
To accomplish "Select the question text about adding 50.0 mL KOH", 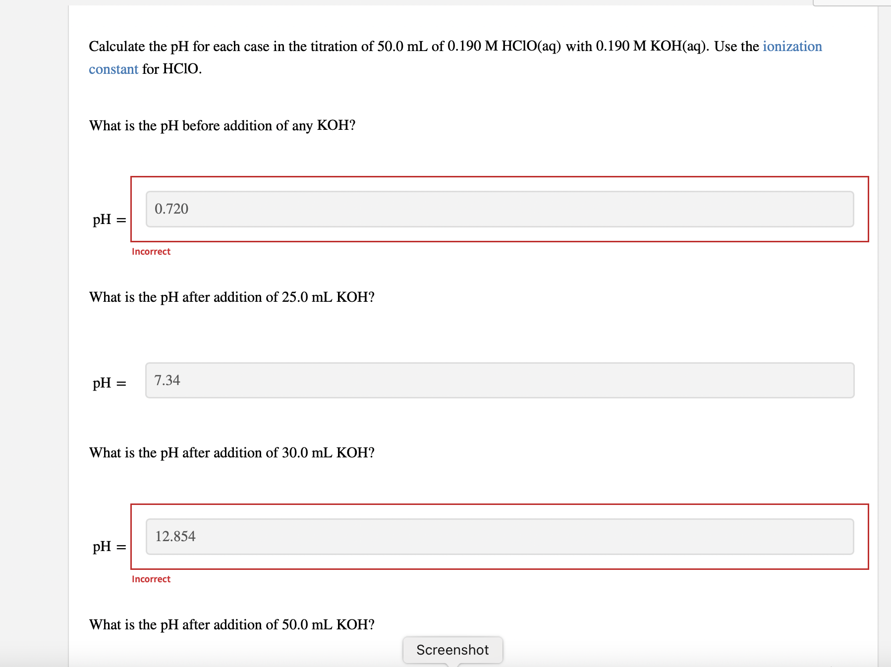I will click(x=231, y=624).
